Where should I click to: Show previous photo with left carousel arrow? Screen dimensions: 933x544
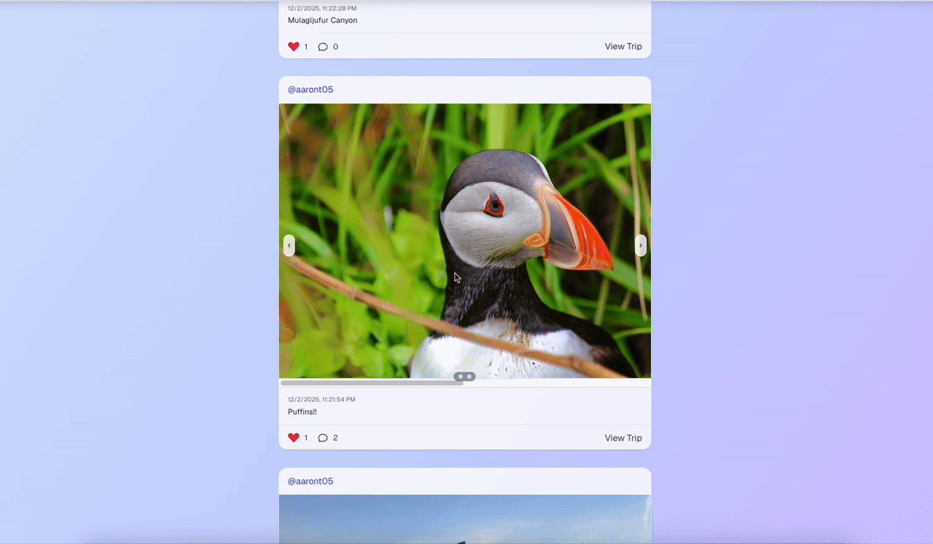tap(289, 245)
